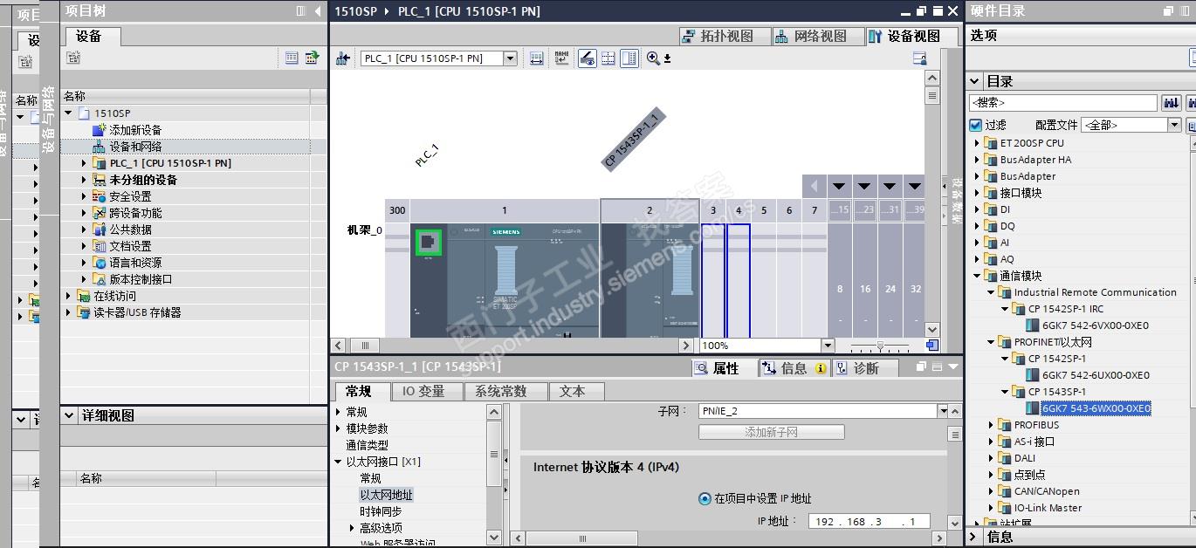This screenshot has width=1196, height=548.
Task: Open the PLC_1 device selection dropdown
Action: 511,58
